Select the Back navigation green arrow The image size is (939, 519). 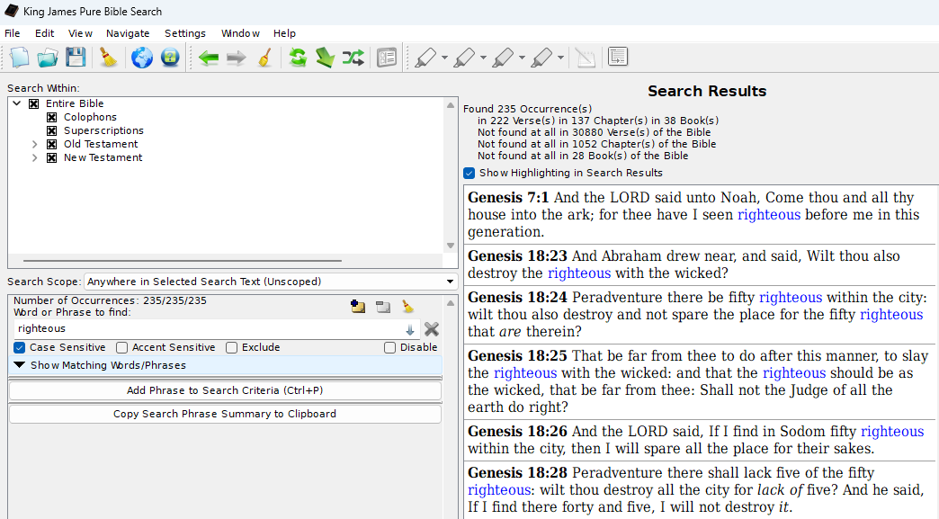tap(208, 58)
